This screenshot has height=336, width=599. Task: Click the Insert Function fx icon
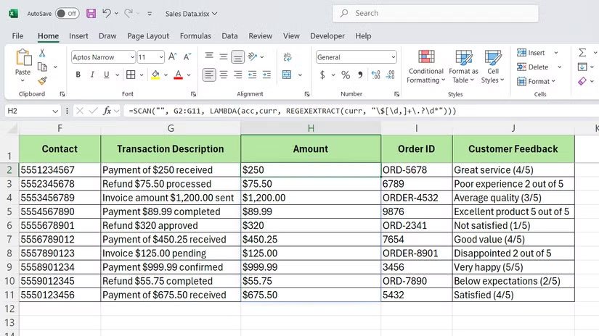click(107, 111)
